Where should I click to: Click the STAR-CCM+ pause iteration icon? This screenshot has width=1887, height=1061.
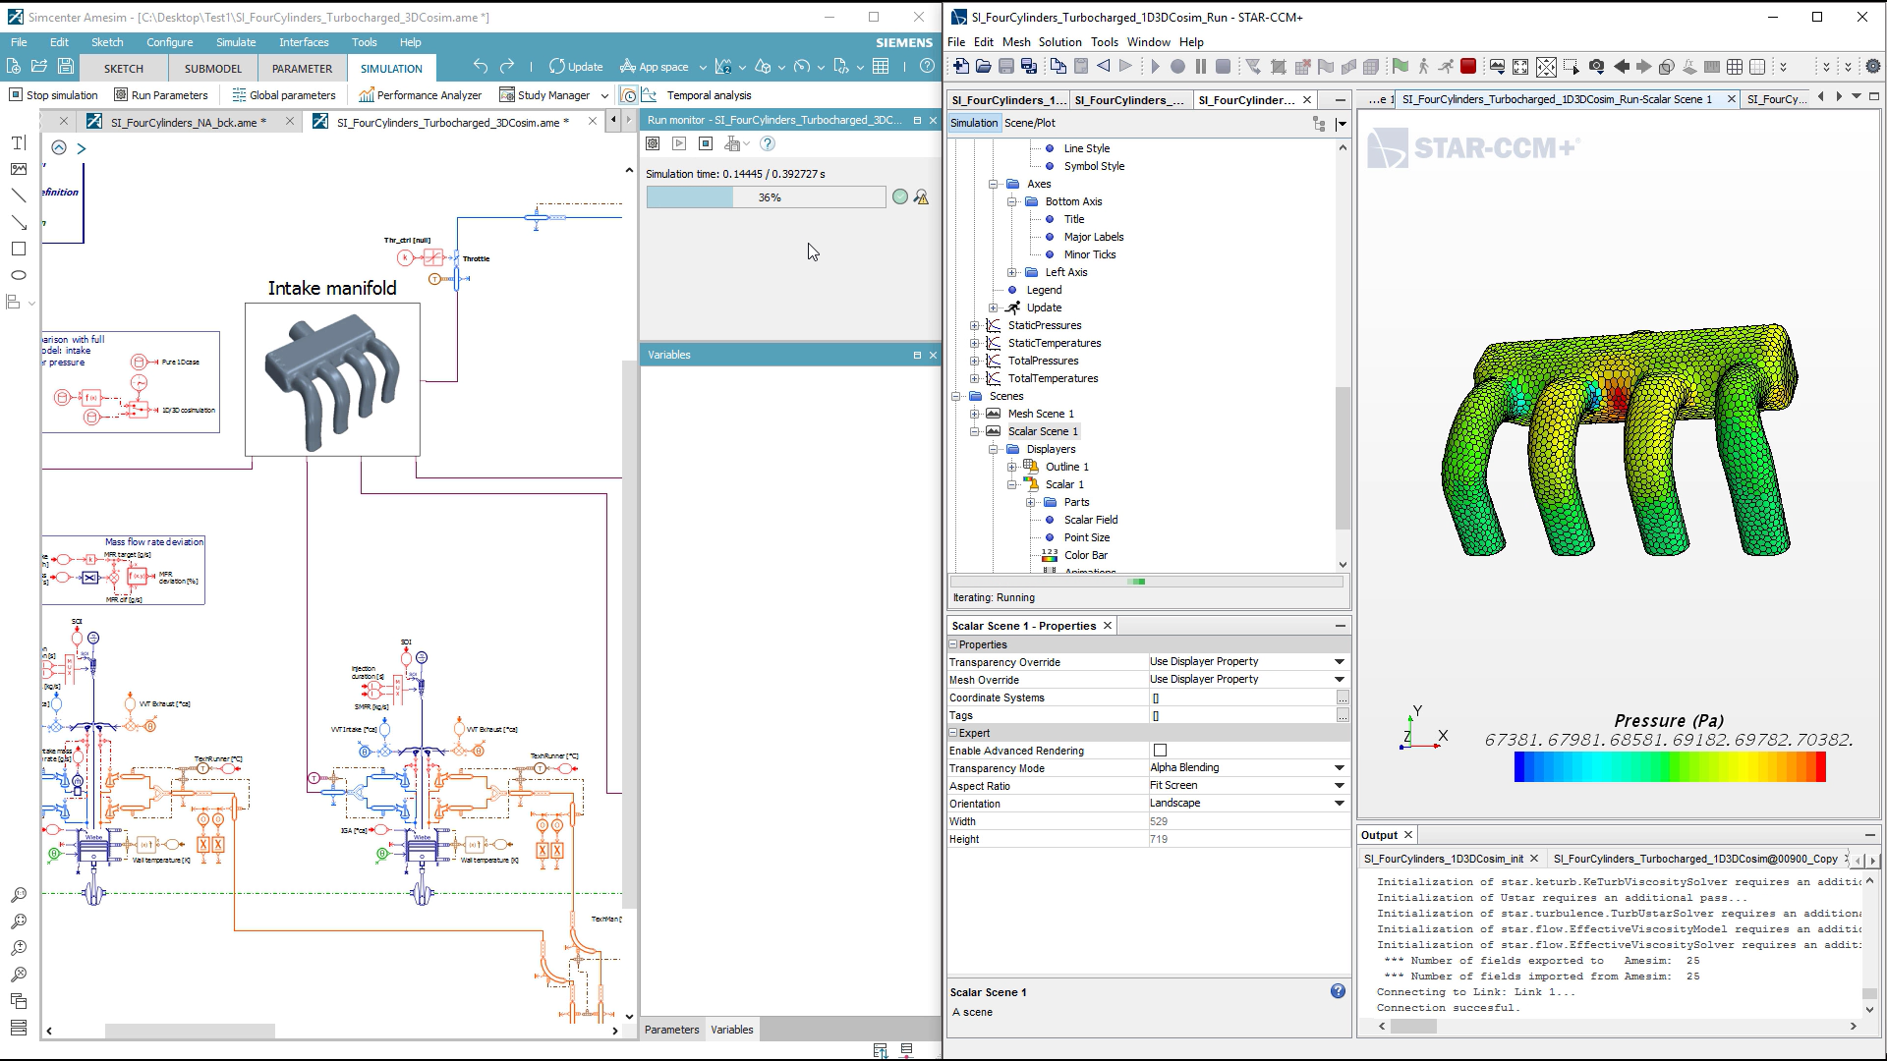1200,67
